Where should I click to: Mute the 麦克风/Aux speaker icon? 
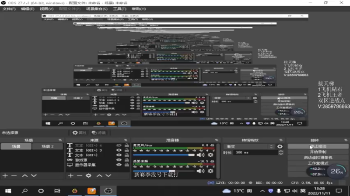[x=200, y=155]
